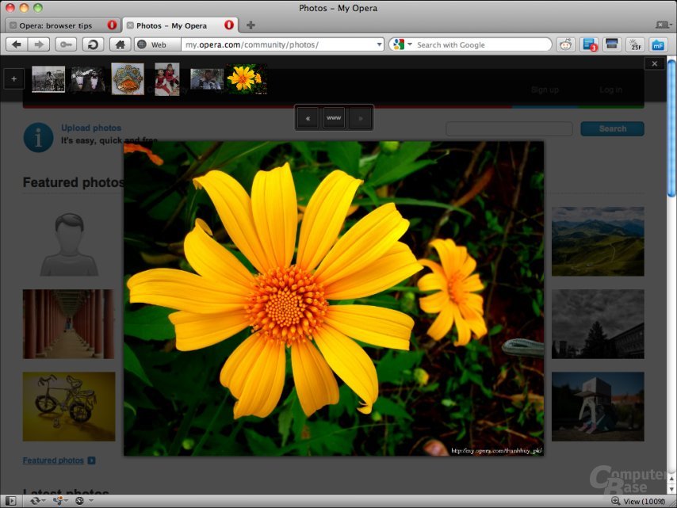Image resolution: width=677 pixels, height=508 pixels.
Task: Open the Opera Unite status icon
Action: pyautogui.click(x=58, y=501)
